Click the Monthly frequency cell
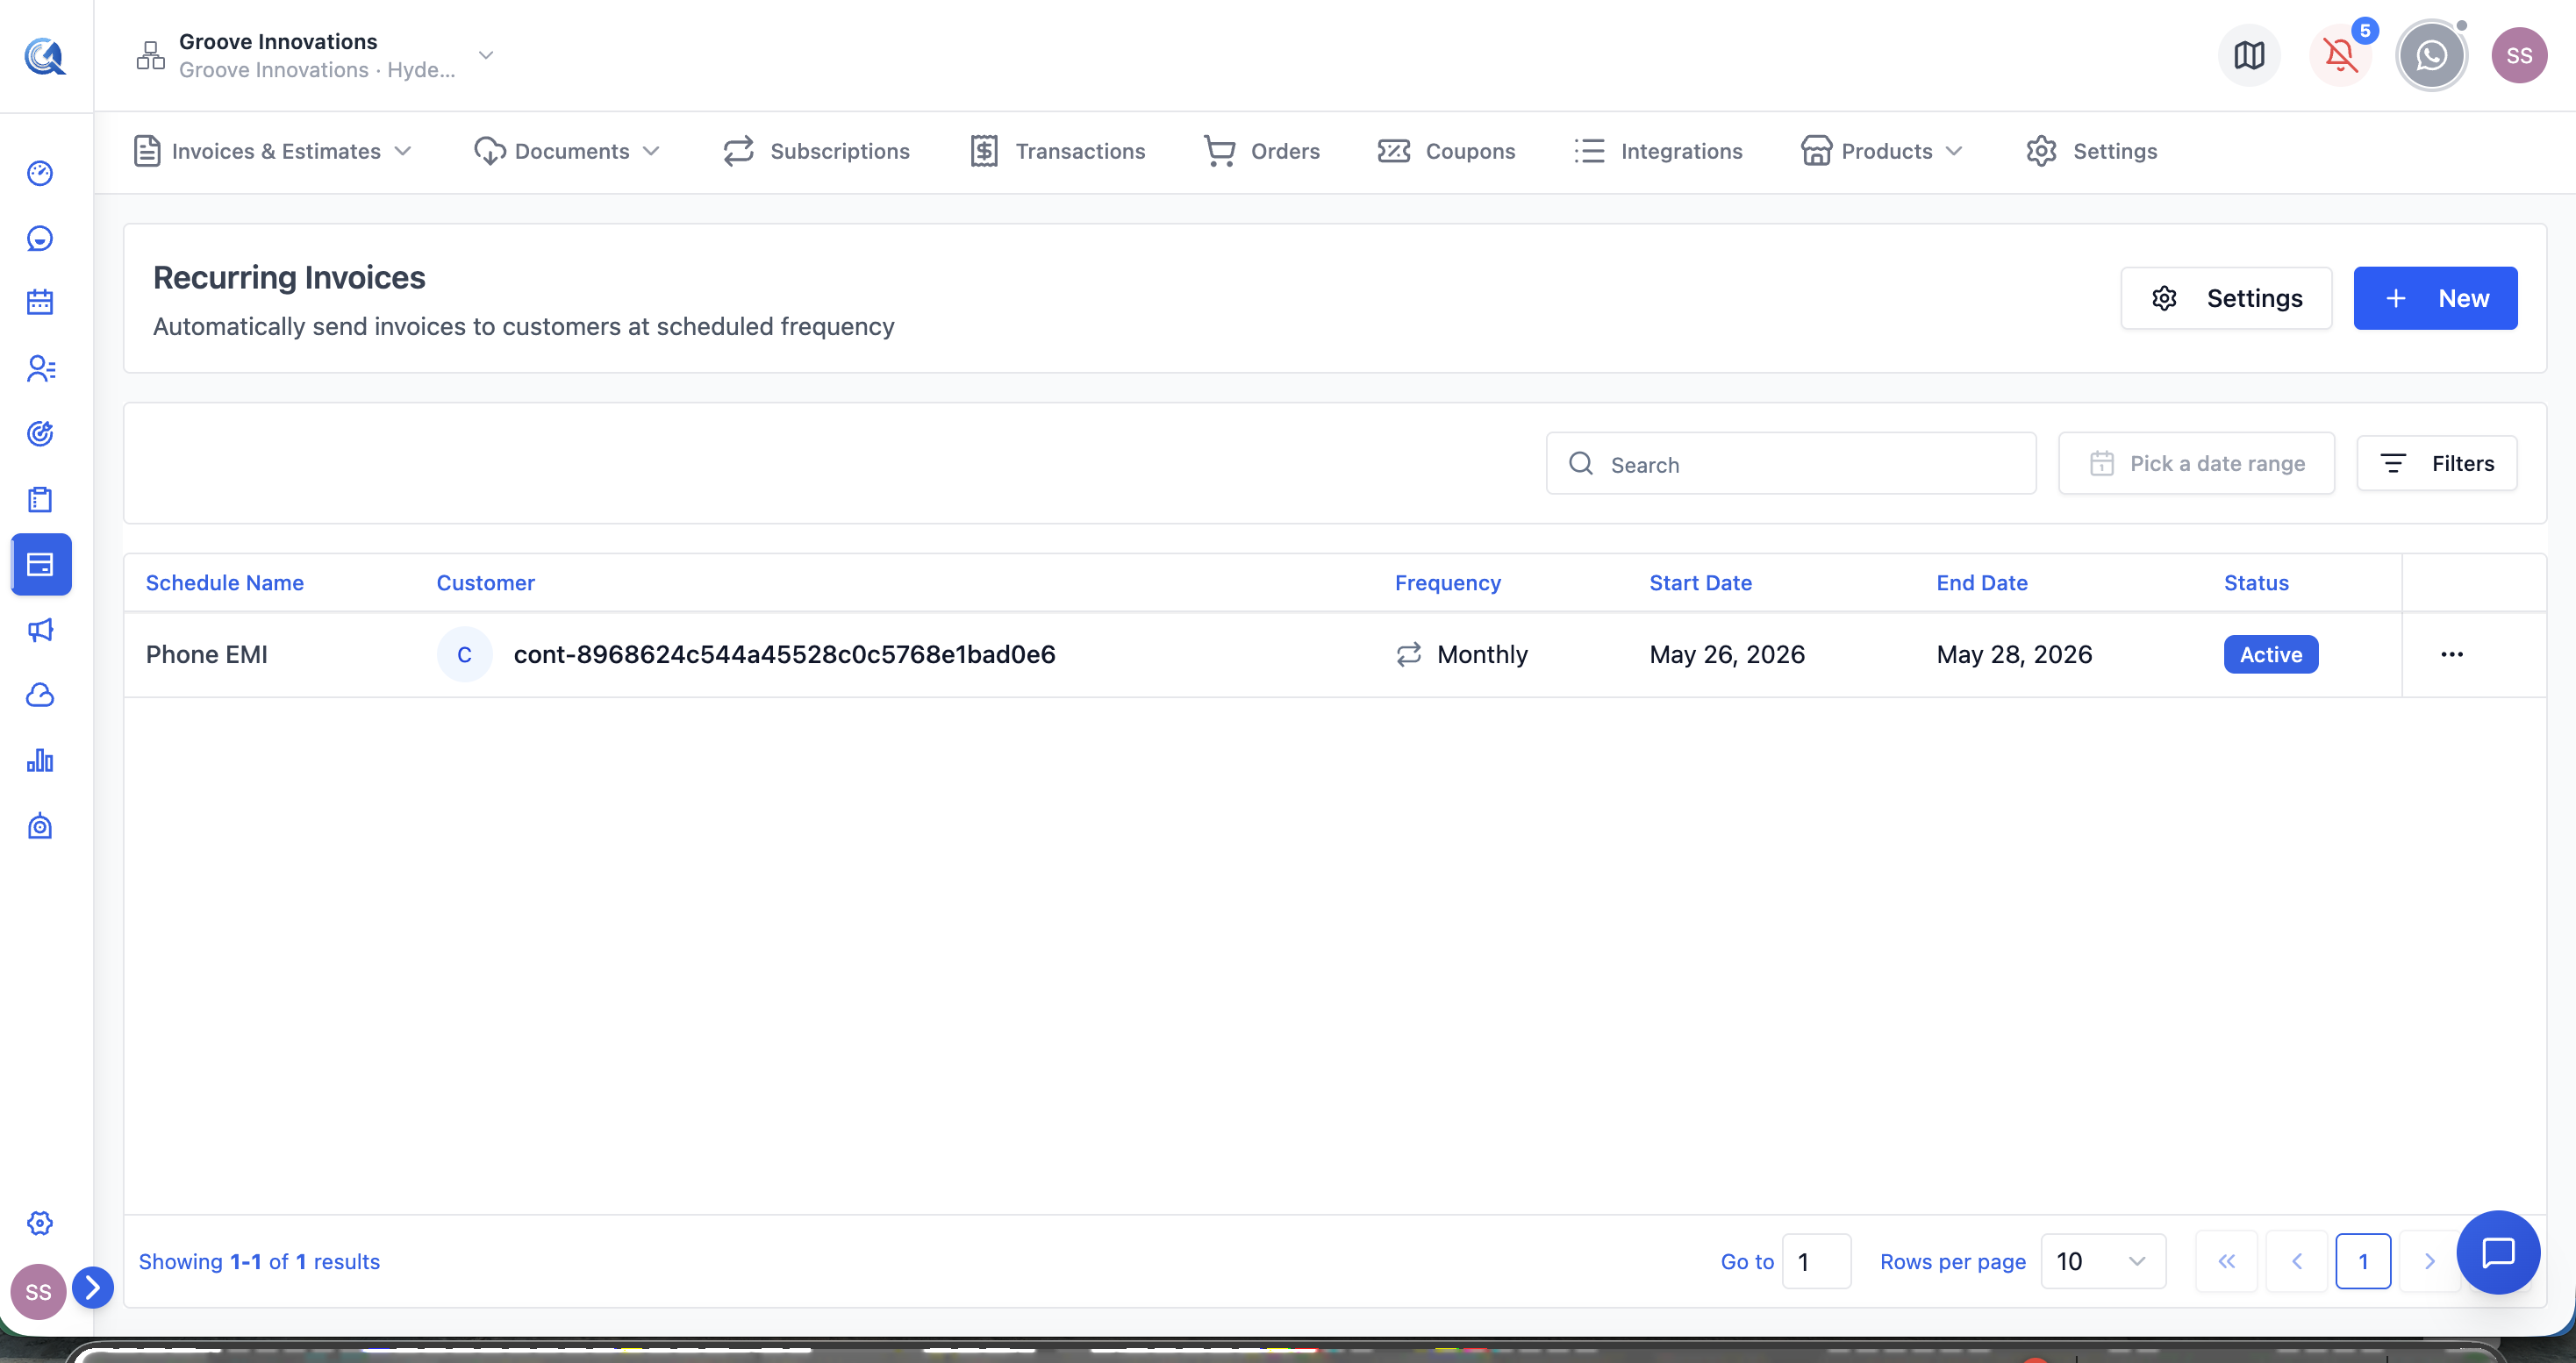This screenshot has width=2576, height=1363. [1462, 654]
